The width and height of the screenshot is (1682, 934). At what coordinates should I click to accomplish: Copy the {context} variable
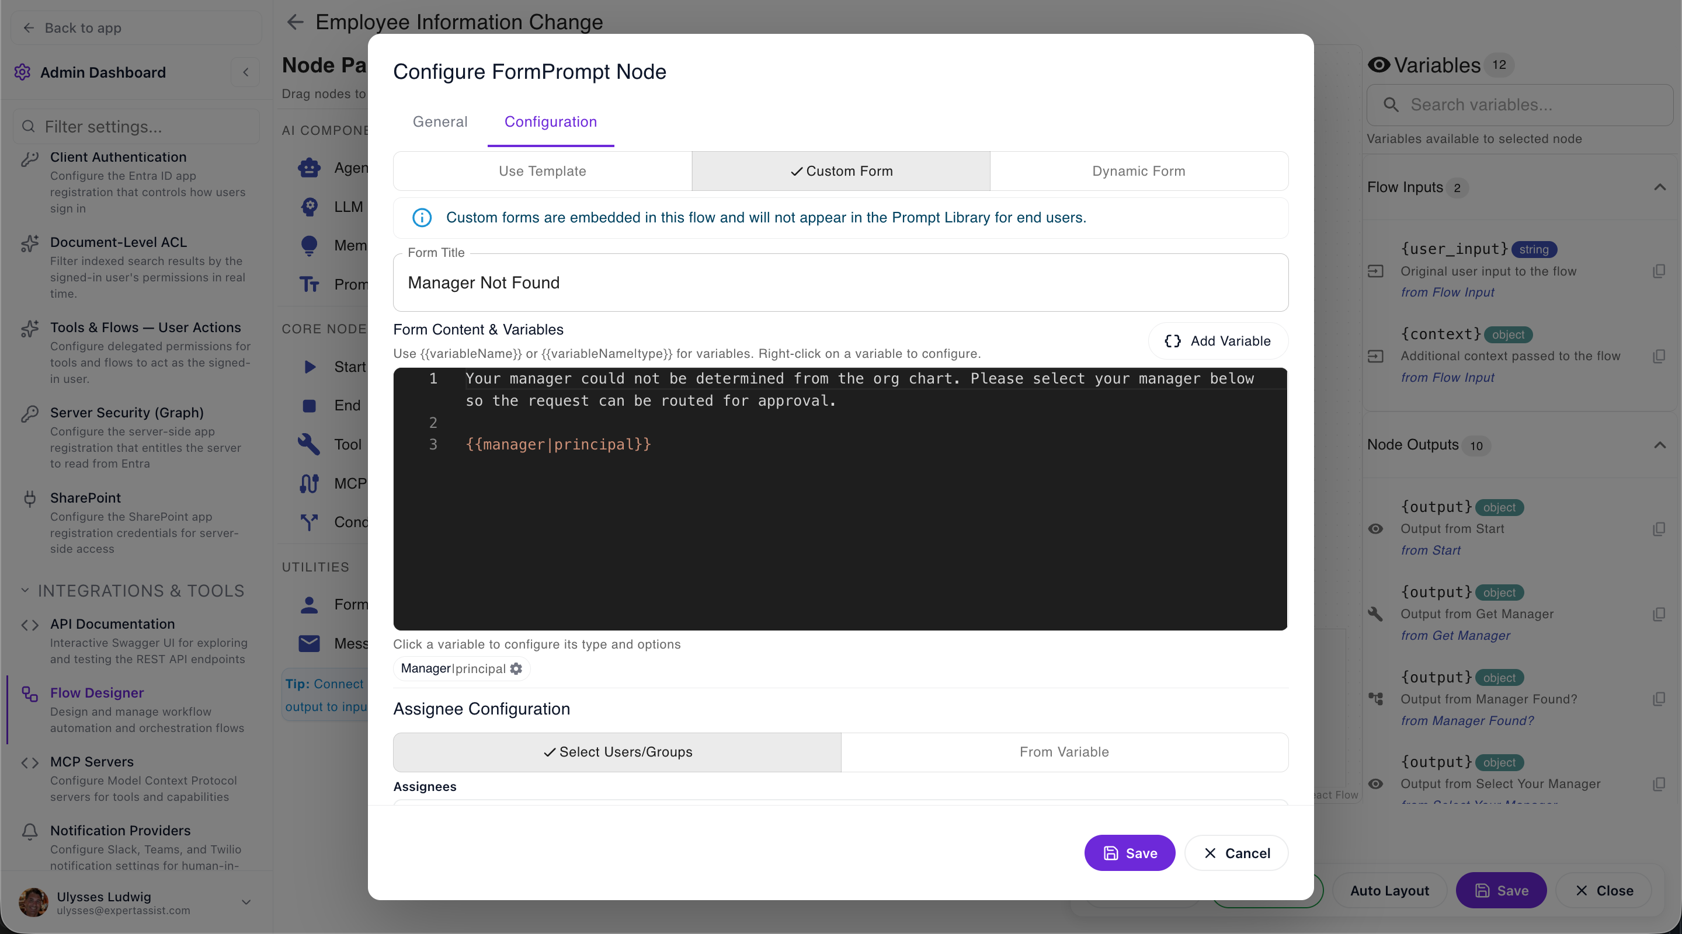pyautogui.click(x=1659, y=356)
